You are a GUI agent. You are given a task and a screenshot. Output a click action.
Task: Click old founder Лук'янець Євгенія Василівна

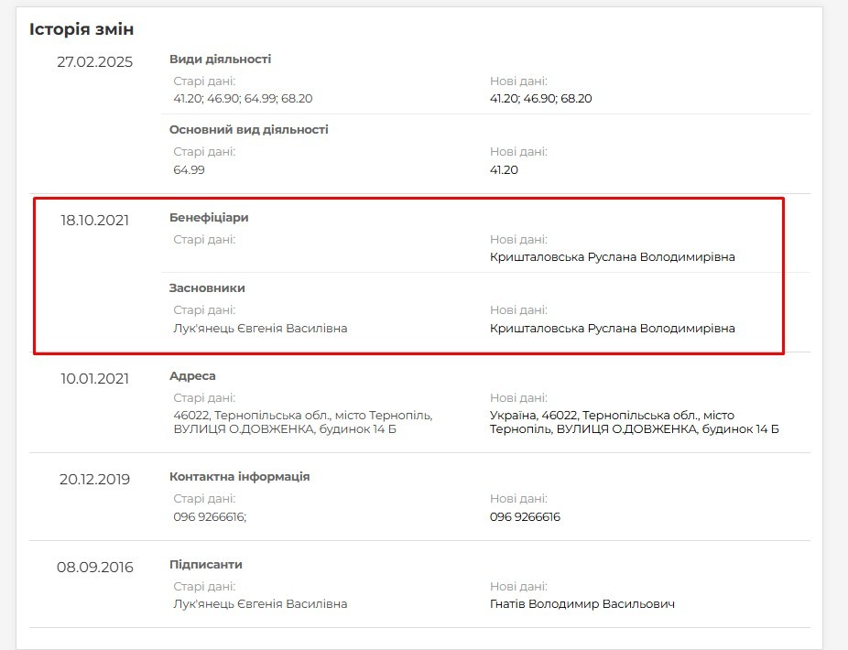pyautogui.click(x=260, y=329)
